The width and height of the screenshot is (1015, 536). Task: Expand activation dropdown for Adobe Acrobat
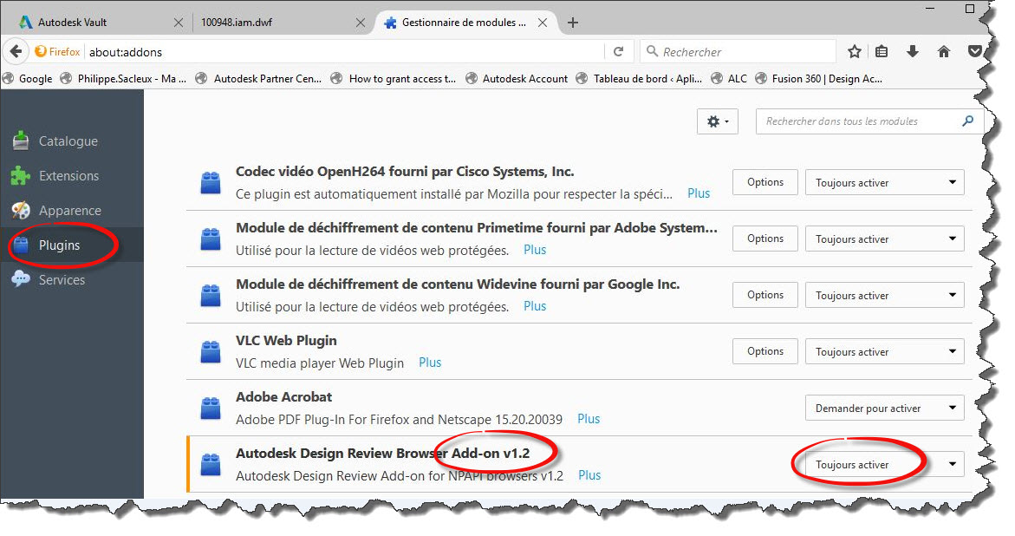[884, 409]
